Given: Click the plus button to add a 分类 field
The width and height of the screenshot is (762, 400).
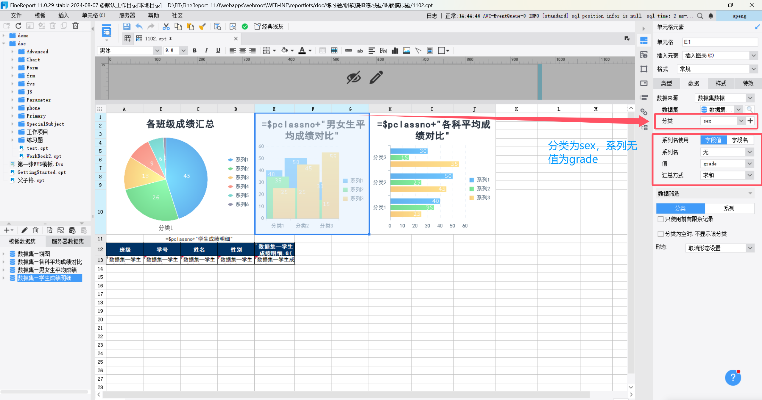Looking at the screenshot, I should 750,121.
